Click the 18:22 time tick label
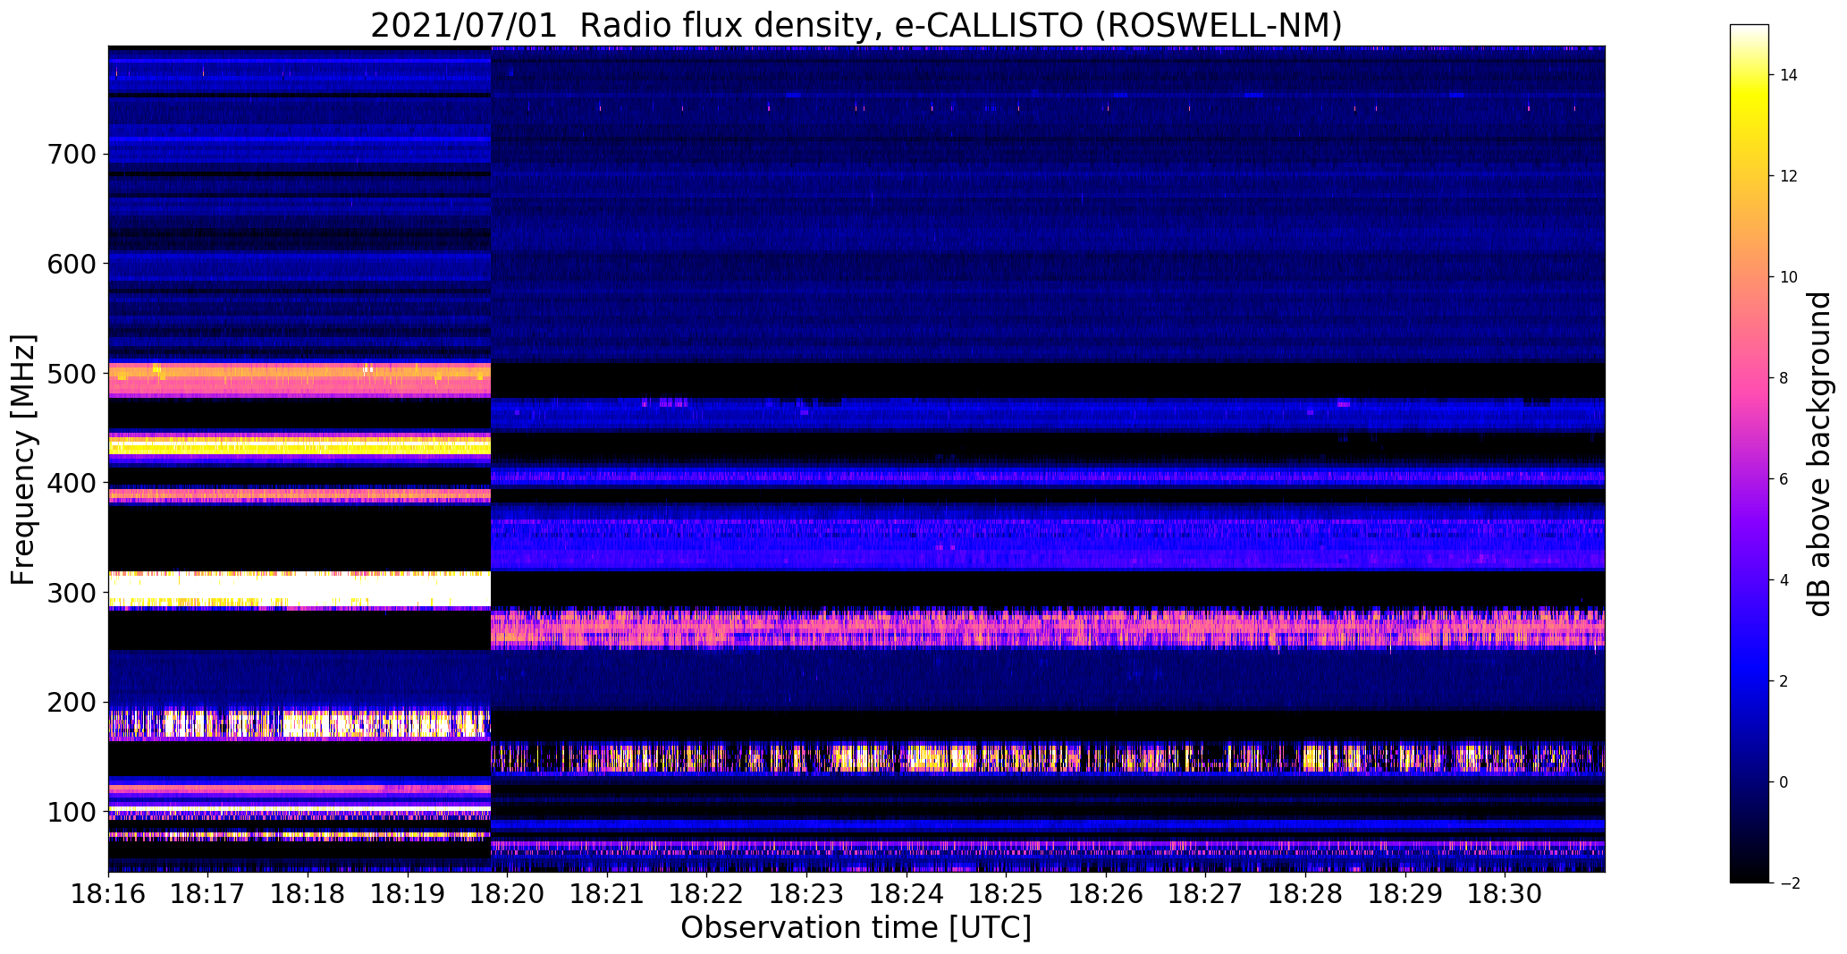 pyautogui.click(x=706, y=892)
